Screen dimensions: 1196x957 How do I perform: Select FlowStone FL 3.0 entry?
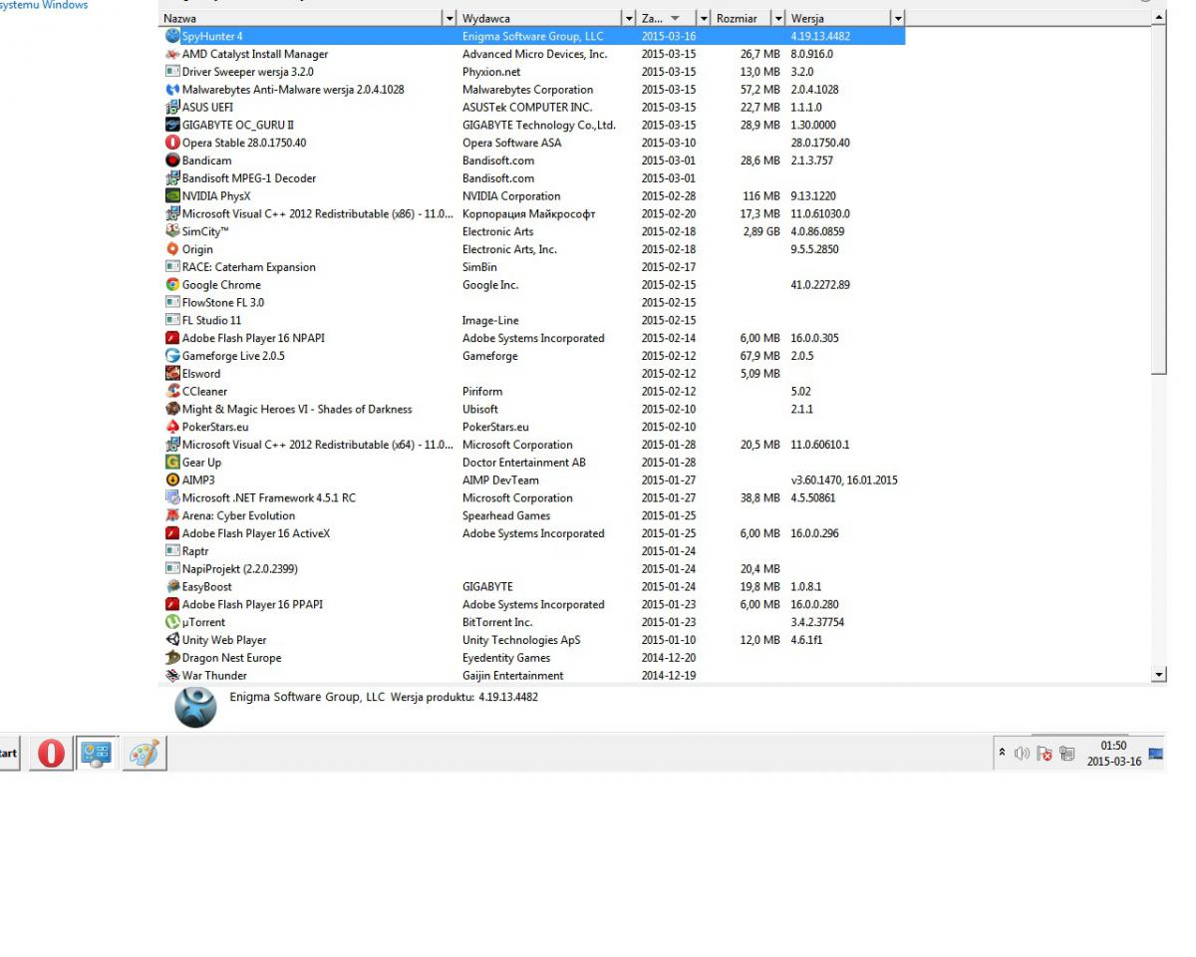pos(533,303)
